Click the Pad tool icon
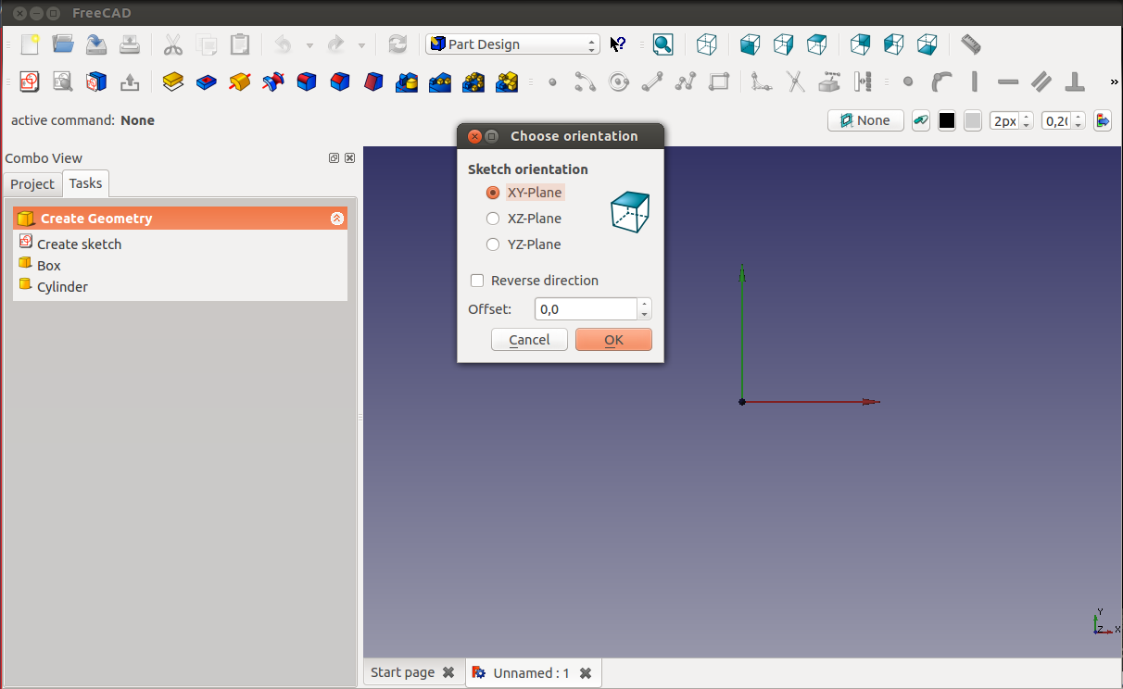Screen dimensions: 1123x689 pyautogui.click(x=173, y=82)
